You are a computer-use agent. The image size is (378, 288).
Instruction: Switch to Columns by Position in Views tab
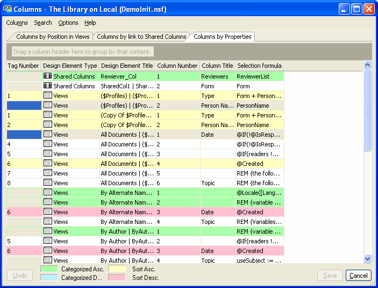click(52, 37)
